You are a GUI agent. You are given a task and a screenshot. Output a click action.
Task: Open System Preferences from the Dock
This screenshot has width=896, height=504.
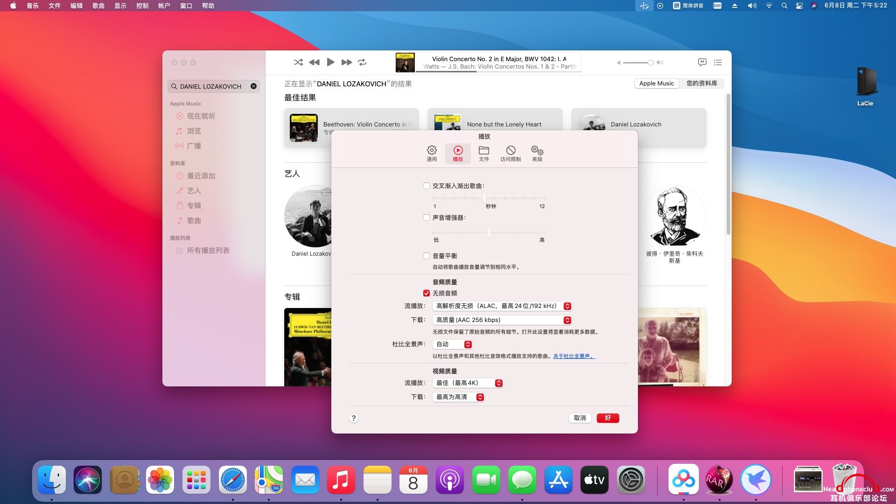(630, 480)
